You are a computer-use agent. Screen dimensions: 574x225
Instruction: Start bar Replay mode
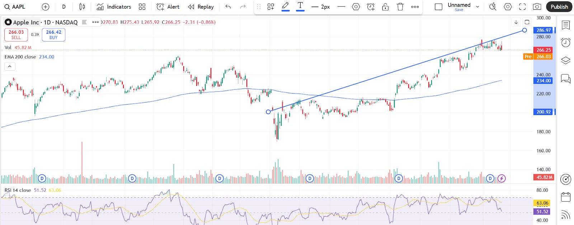[x=201, y=7]
